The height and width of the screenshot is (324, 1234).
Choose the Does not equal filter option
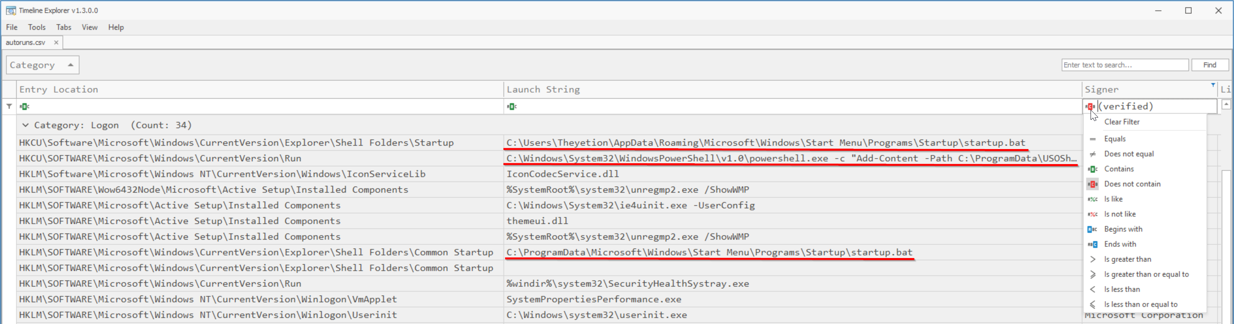[x=1129, y=154]
